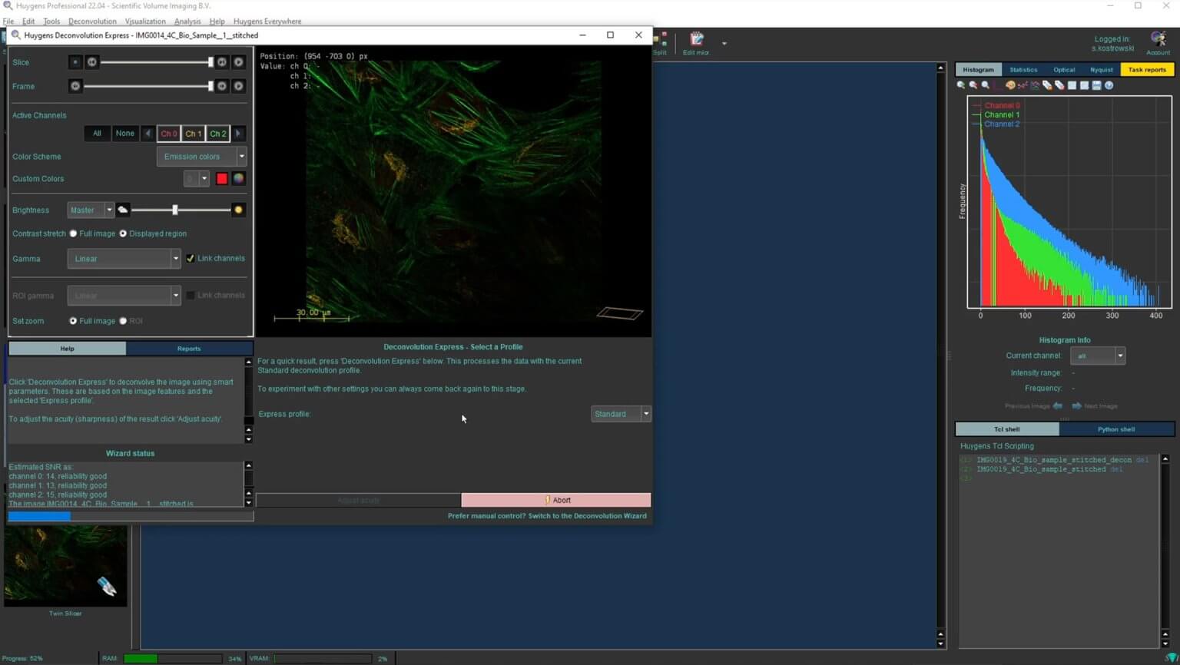This screenshot has width=1180, height=665.
Task: Click the play button in the Slice row
Action: [238, 62]
